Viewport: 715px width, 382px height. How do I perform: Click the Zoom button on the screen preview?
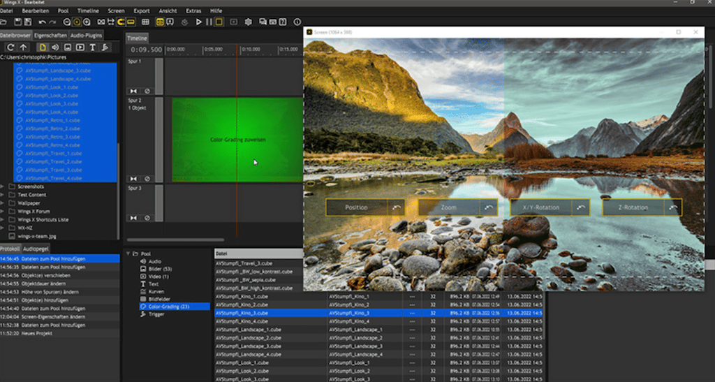click(448, 207)
